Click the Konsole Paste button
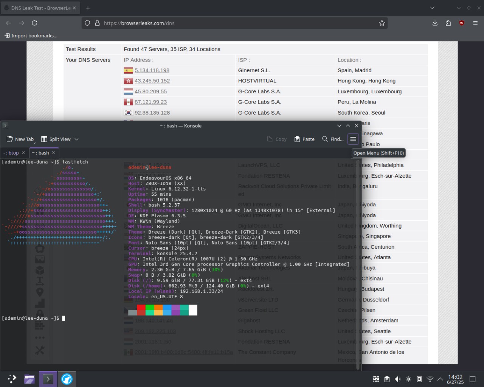 point(304,139)
